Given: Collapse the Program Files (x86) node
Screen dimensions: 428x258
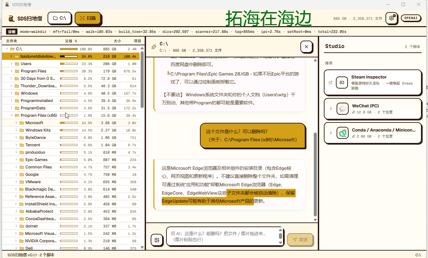Looking at the screenshot, I should tap(11, 115).
